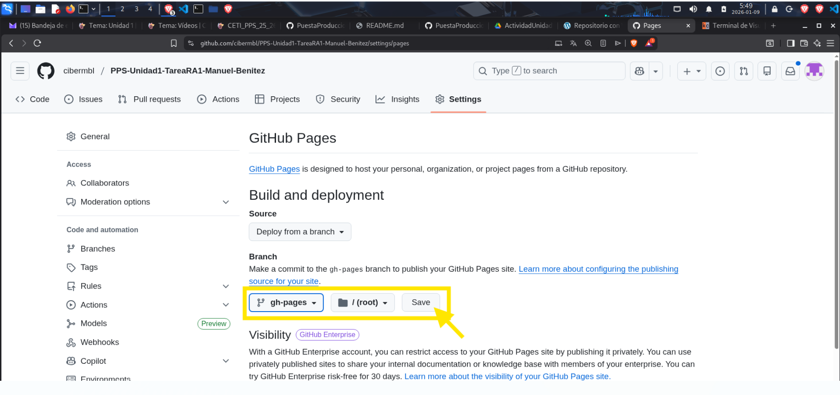Open the Kali applications menu dragon icon
The height and width of the screenshot is (395, 840).
[x=7, y=9]
